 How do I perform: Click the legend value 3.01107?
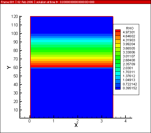tap(129, 56)
